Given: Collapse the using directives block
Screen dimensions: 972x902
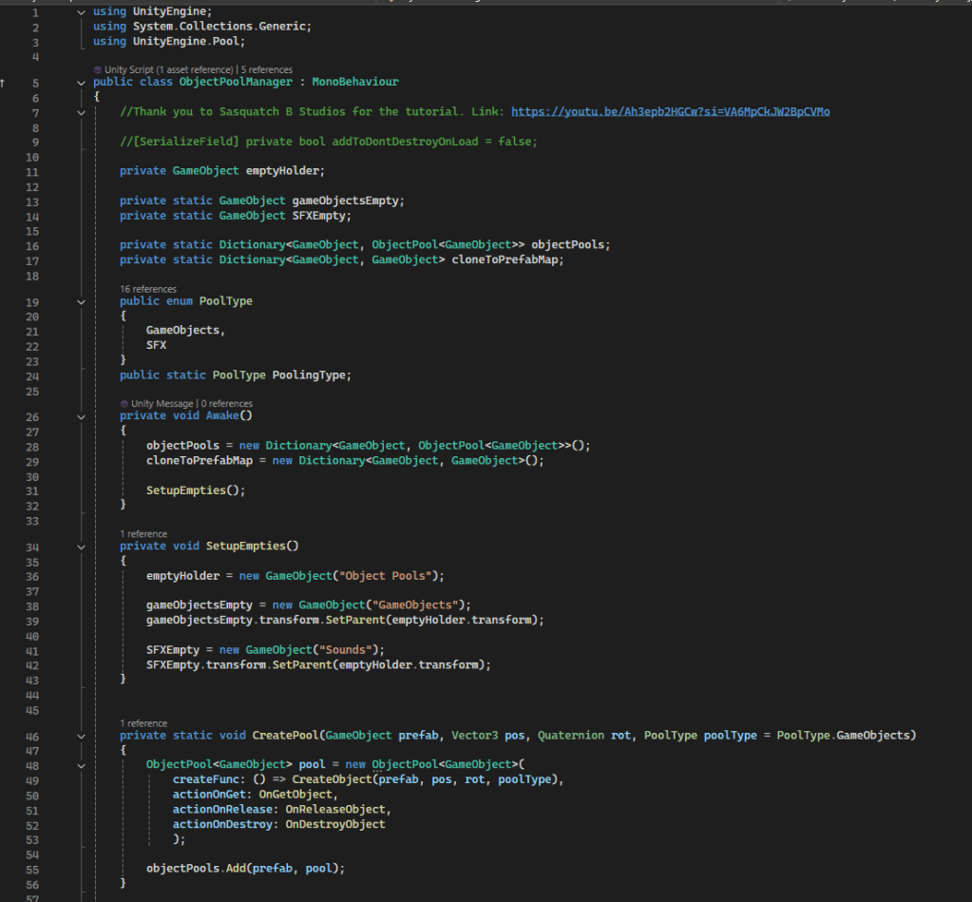Looking at the screenshot, I should 81,12.
